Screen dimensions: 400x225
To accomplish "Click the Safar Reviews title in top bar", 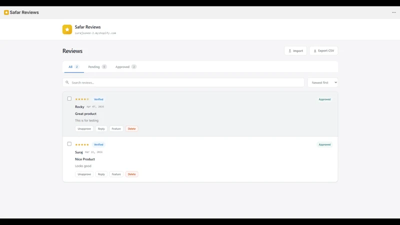I will click(24, 12).
